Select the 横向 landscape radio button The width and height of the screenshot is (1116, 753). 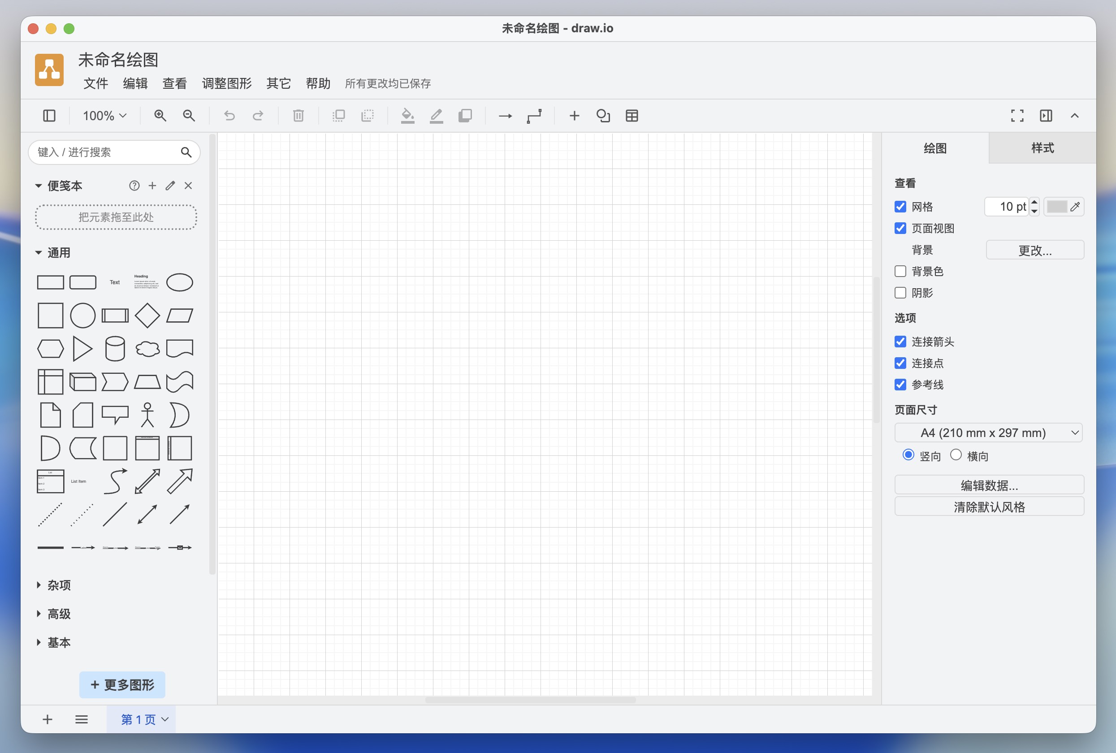[x=956, y=455]
